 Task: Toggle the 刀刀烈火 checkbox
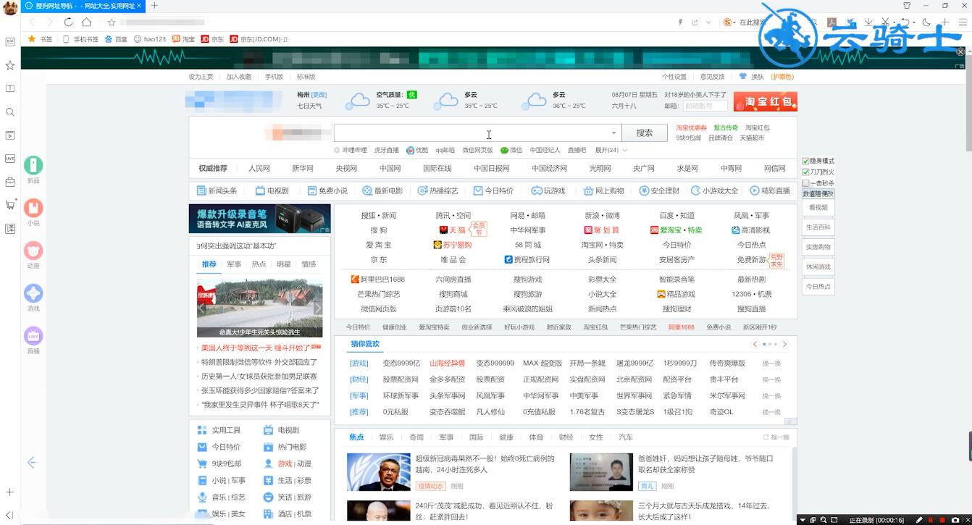pos(806,172)
